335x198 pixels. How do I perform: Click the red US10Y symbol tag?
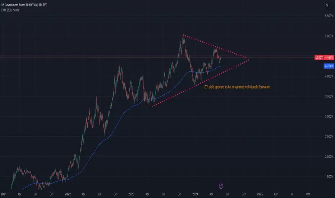(x=319, y=57)
